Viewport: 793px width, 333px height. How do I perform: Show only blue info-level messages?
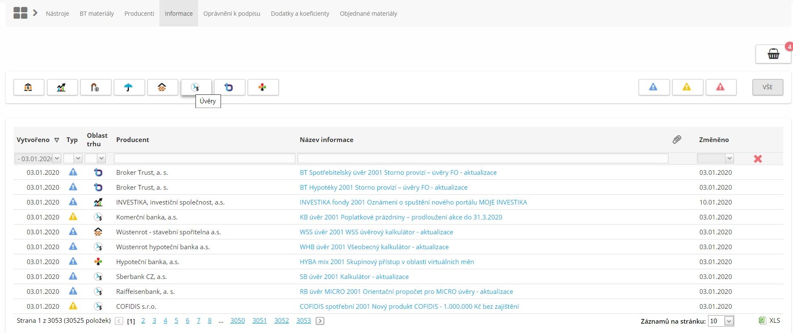654,87
